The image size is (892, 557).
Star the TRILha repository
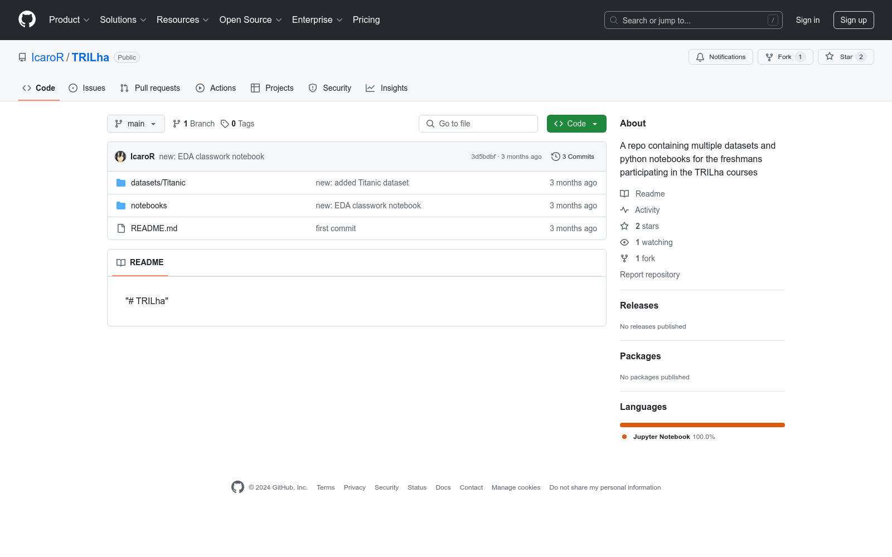point(846,57)
